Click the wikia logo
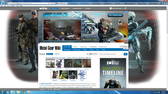Viewport: 168px width, 94px height. coord(43,8)
